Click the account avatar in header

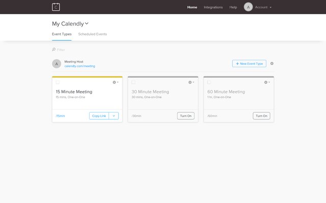[x=248, y=7]
